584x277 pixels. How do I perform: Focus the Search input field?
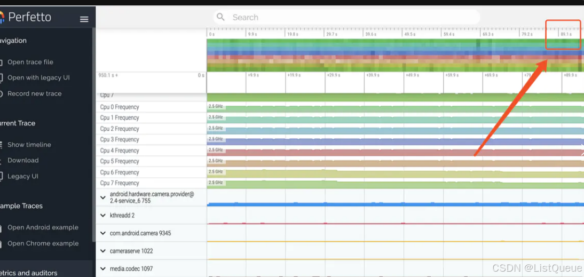346,17
